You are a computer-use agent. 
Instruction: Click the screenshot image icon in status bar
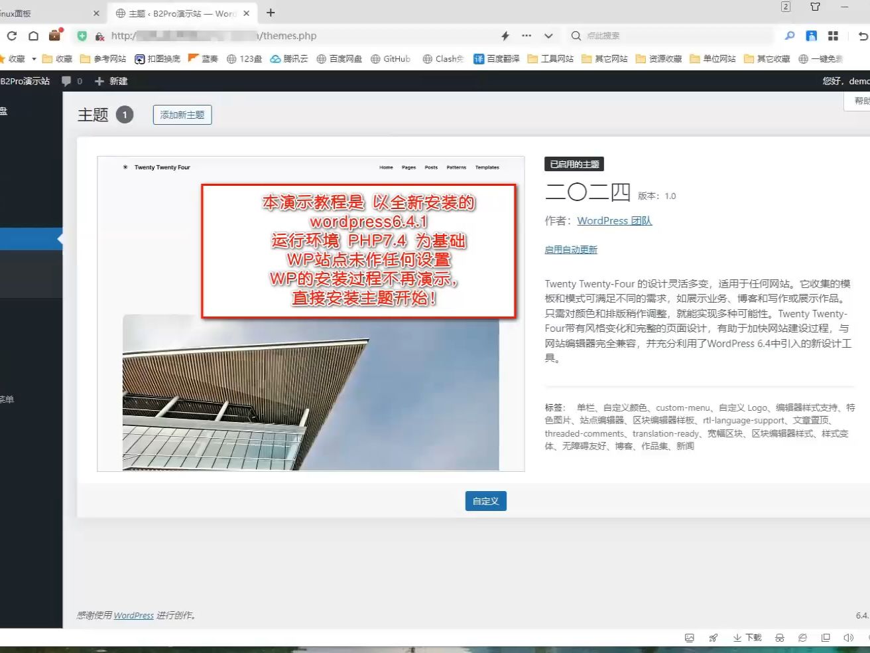click(x=690, y=638)
